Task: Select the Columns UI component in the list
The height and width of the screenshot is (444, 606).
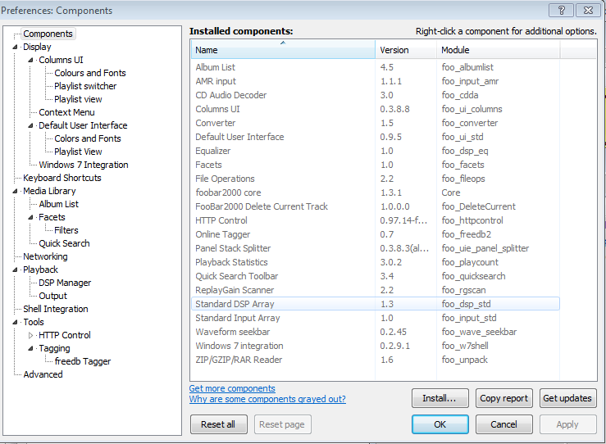Action: click(376, 109)
